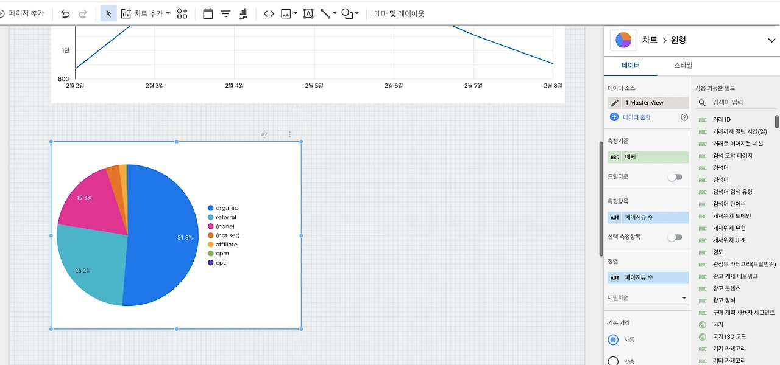Viewport: 780px width, 365px height.
Task: Click the teal referral legend dot
Action: point(211,217)
